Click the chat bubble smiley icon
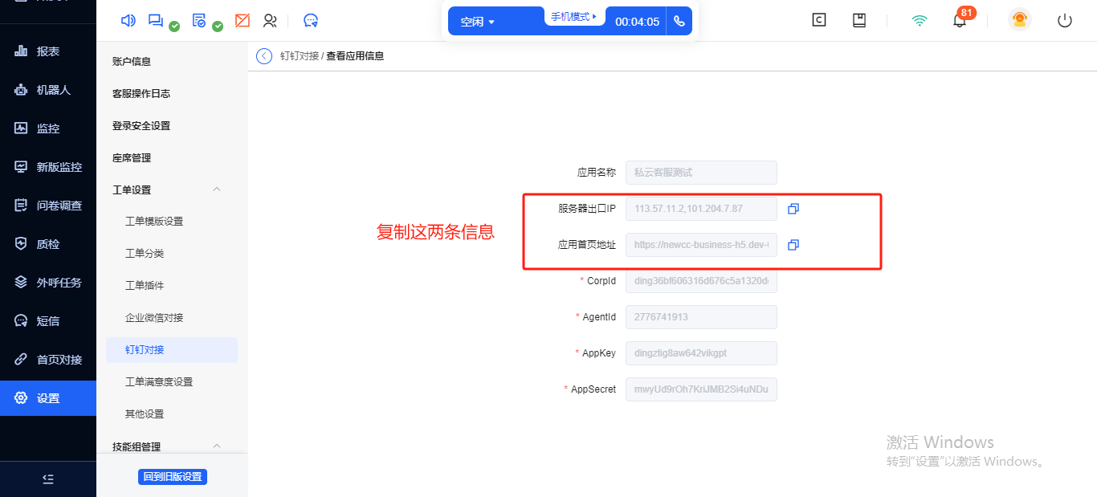This screenshot has height=497, width=1097. (x=311, y=21)
